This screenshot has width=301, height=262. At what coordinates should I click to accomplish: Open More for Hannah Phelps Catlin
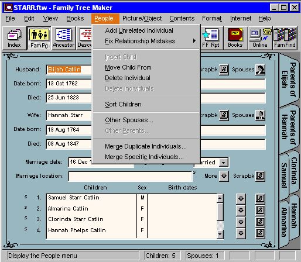tap(241, 233)
